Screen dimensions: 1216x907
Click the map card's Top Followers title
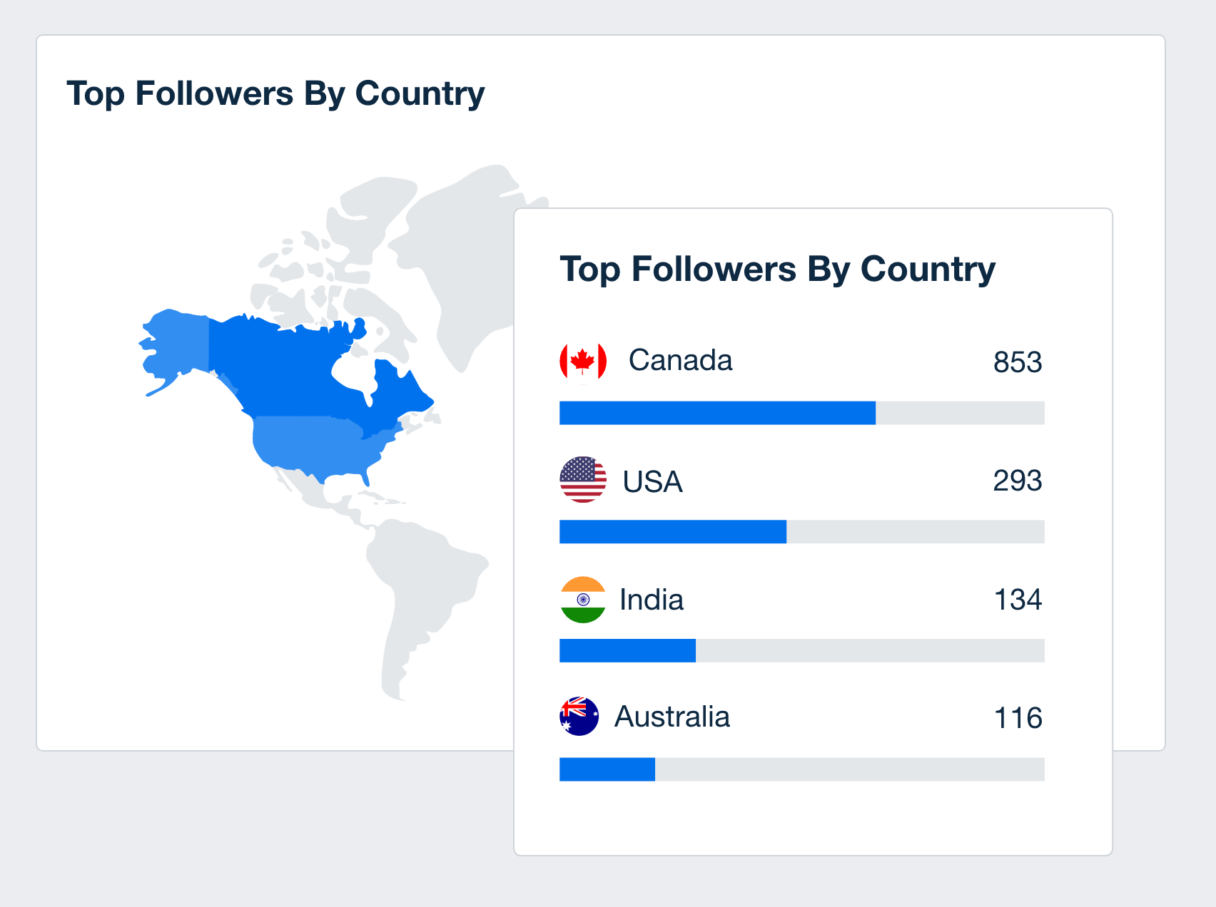[x=275, y=94]
